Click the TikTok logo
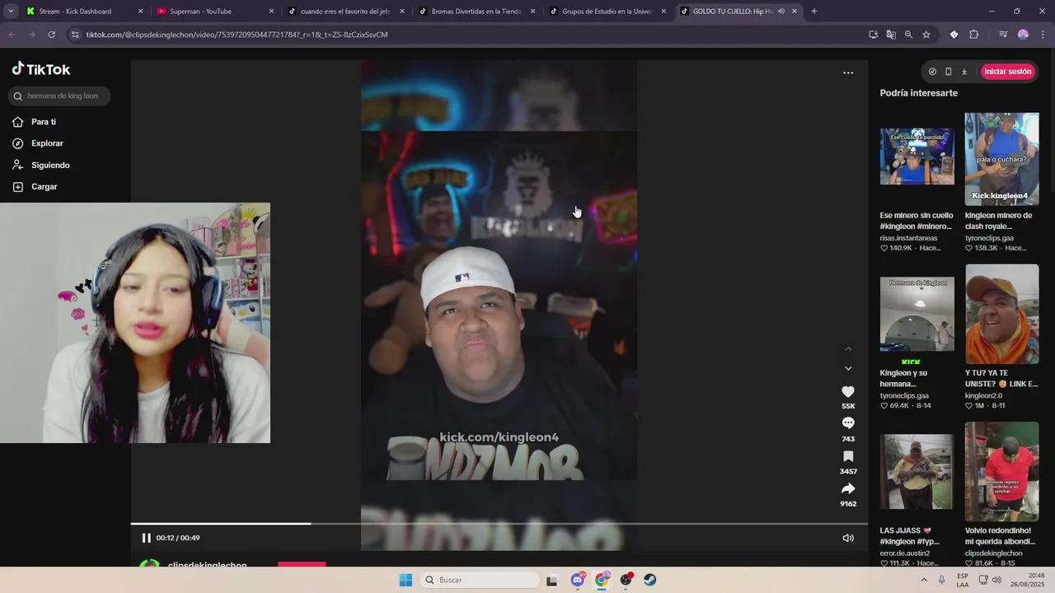The width and height of the screenshot is (1055, 593). coord(41,69)
